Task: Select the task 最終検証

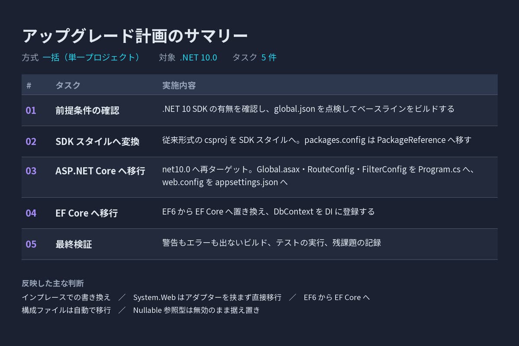Action: pos(74,244)
